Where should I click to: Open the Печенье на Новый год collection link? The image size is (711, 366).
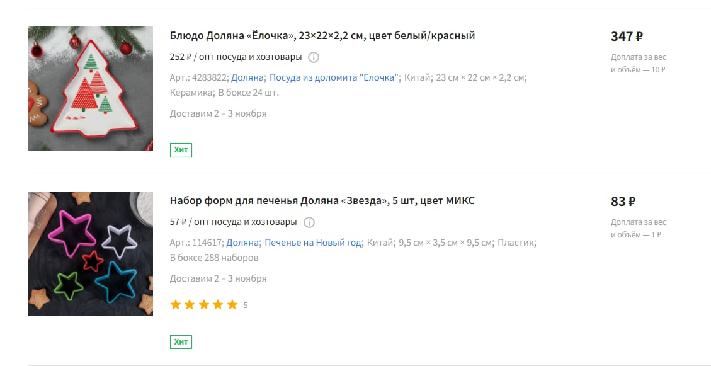[x=313, y=243]
